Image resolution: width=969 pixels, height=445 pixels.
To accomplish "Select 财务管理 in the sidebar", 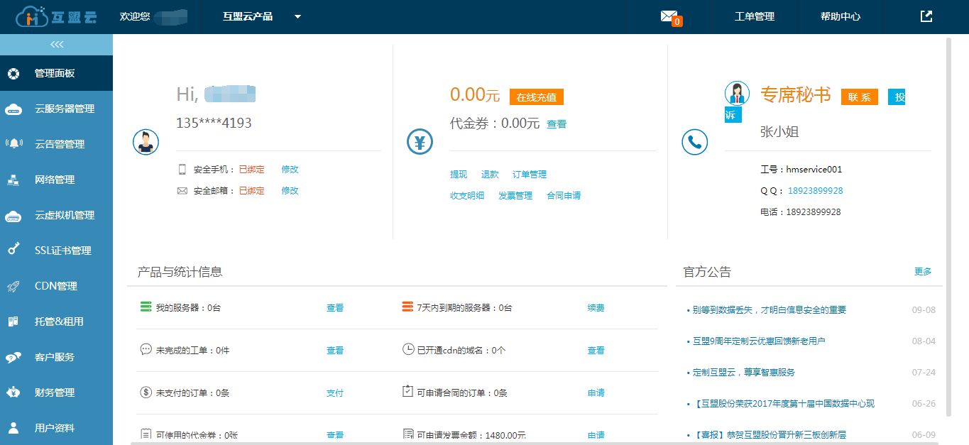I will point(55,392).
